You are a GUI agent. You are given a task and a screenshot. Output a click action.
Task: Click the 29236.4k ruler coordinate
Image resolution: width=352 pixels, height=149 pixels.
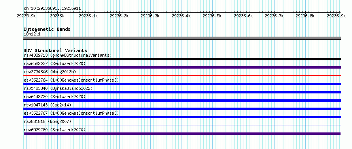point(181,16)
